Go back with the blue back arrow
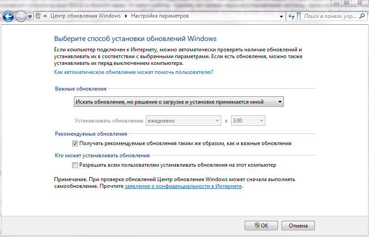 click(x=8, y=17)
